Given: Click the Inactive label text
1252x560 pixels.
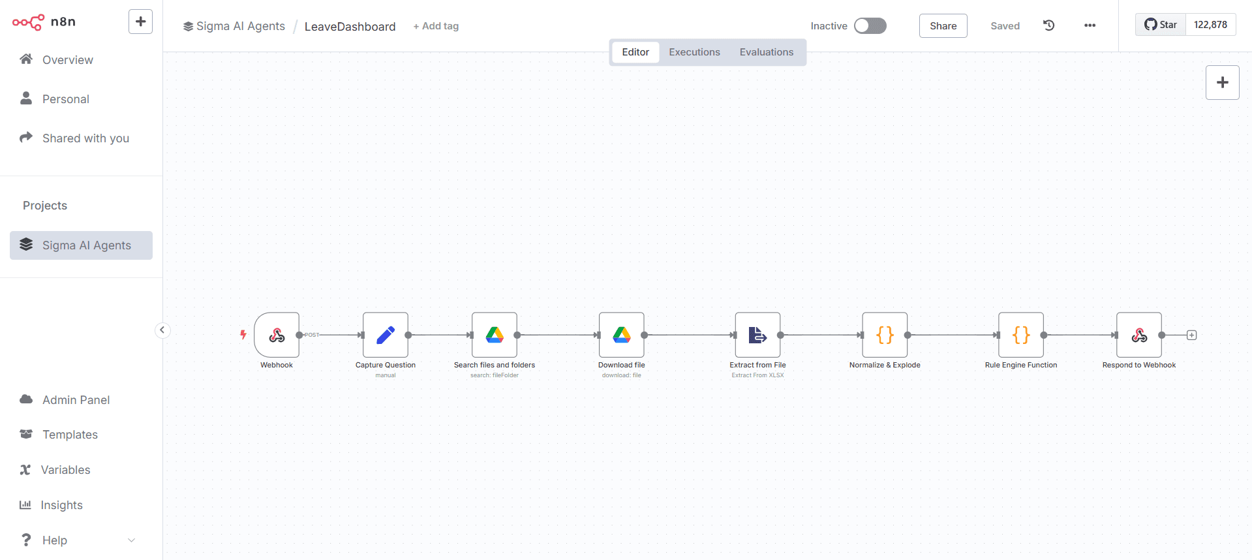Looking at the screenshot, I should point(829,26).
